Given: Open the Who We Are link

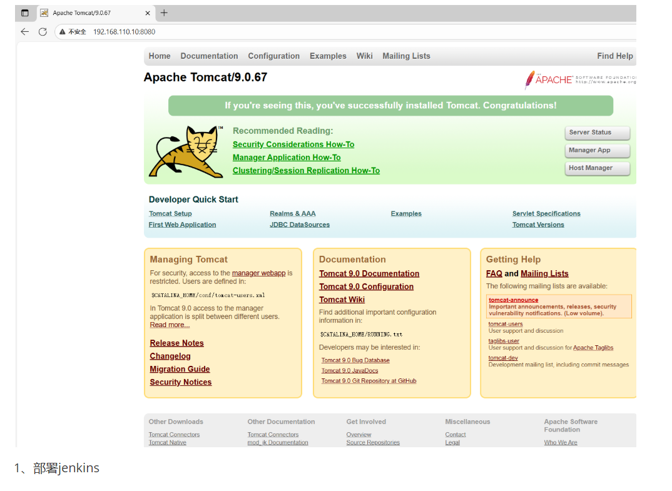Looking at the screenshot, I should (561, 443).
